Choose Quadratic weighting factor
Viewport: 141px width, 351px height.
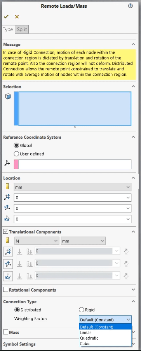point(105,338)
